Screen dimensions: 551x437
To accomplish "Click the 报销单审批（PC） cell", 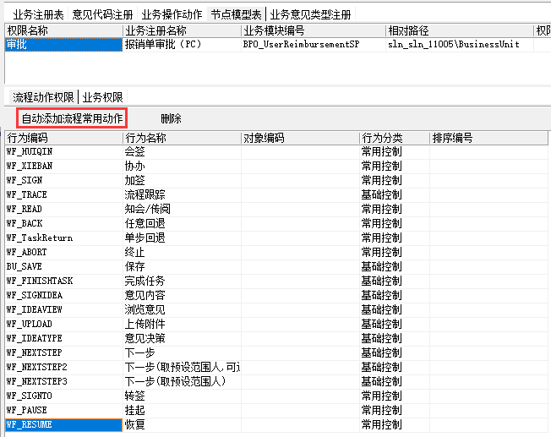I will coord(182,44).
